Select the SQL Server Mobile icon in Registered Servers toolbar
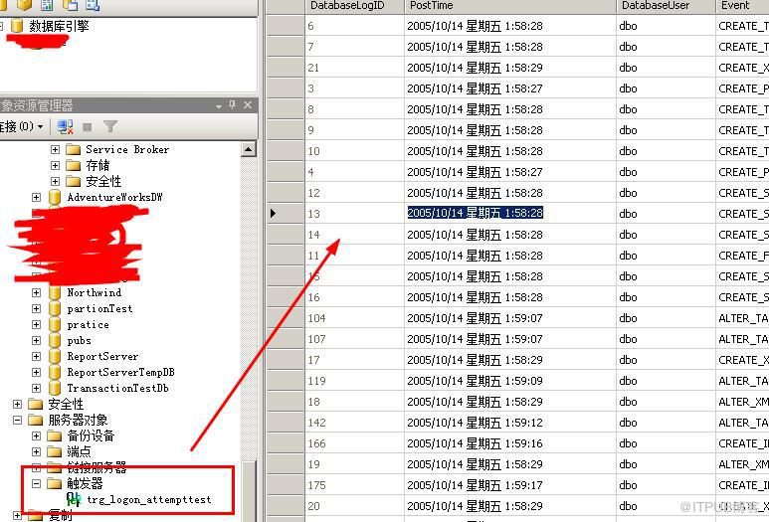 pos(70,5)
